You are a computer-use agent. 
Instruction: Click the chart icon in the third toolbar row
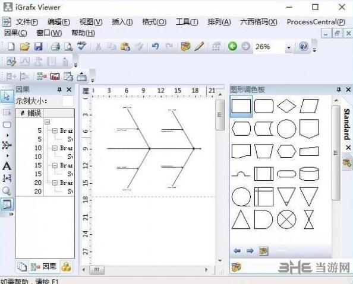click(x=55, y=76)
